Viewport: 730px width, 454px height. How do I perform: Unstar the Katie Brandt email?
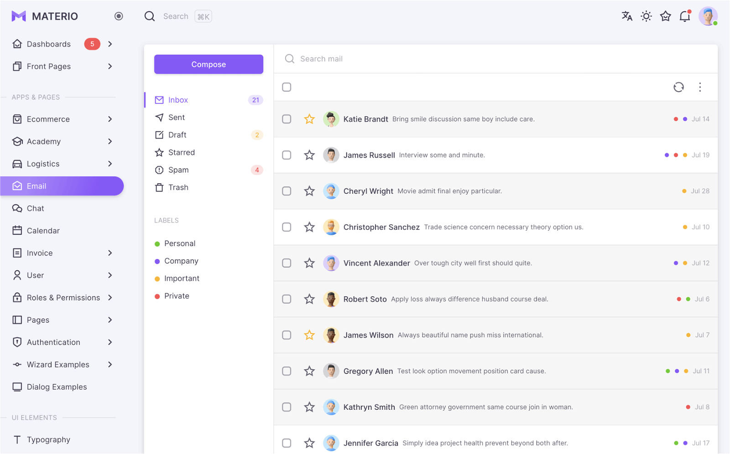tap(309, 119)
